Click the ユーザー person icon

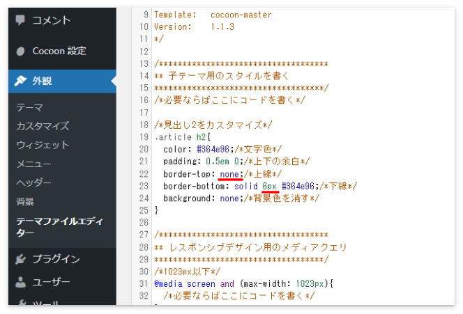(x=20, y=282)
